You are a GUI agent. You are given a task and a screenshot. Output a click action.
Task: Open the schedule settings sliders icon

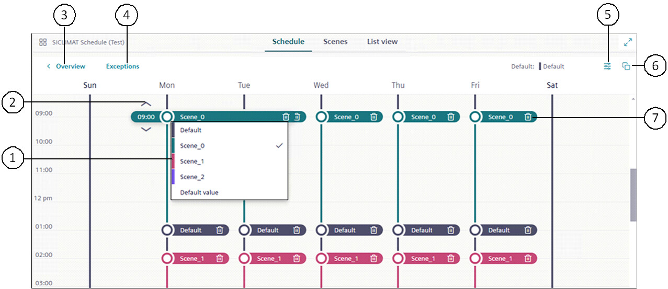(607, 66)
